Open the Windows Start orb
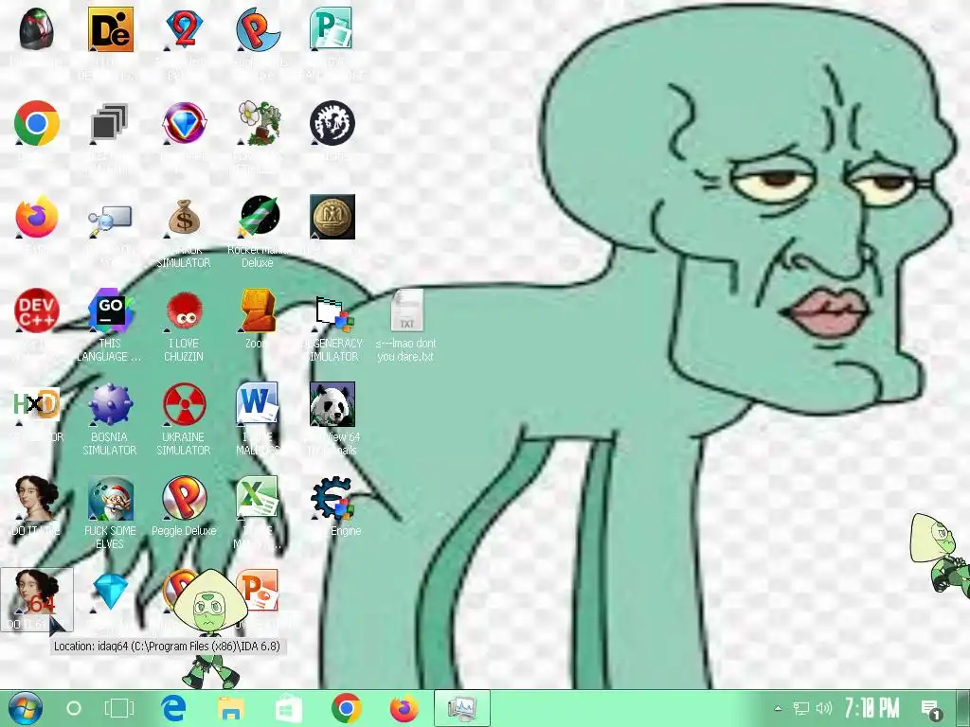 click(25, 708)
